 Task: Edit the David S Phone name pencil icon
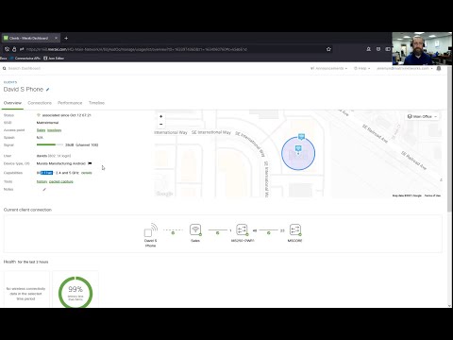click(x=48, y=90)
